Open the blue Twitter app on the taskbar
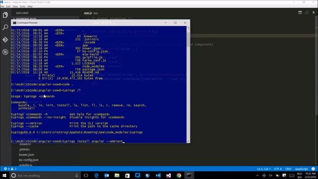Screen dimensions: 318x179 click(138, 176)
